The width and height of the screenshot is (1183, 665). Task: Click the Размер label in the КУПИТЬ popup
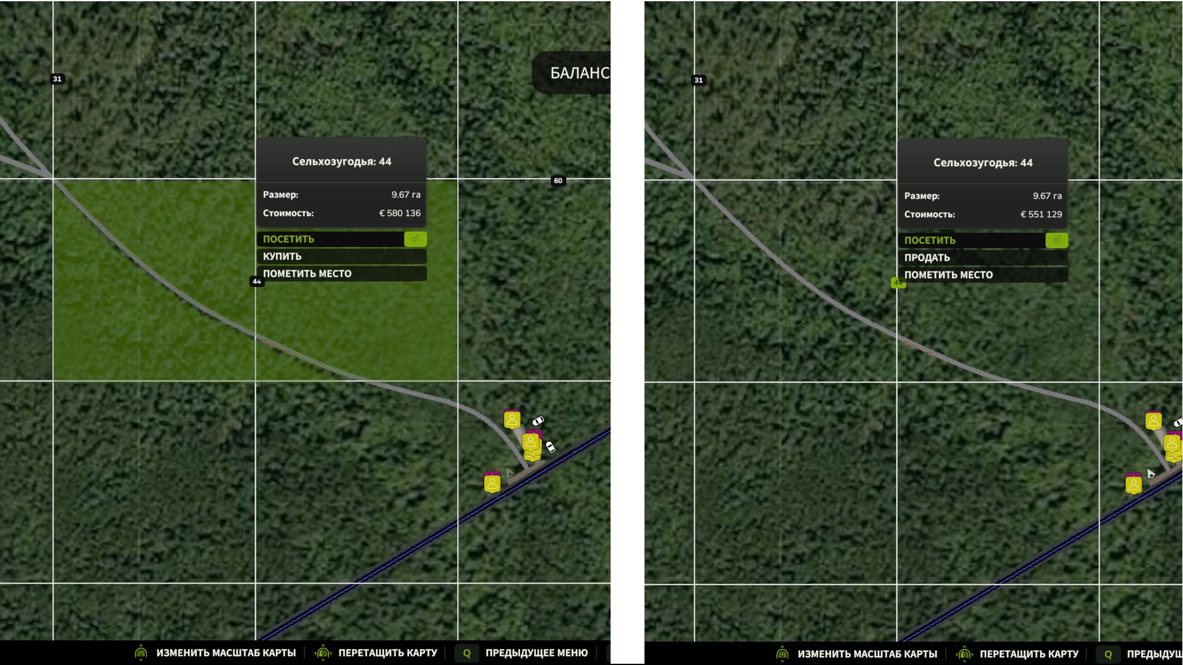click(x=280, y=195)
